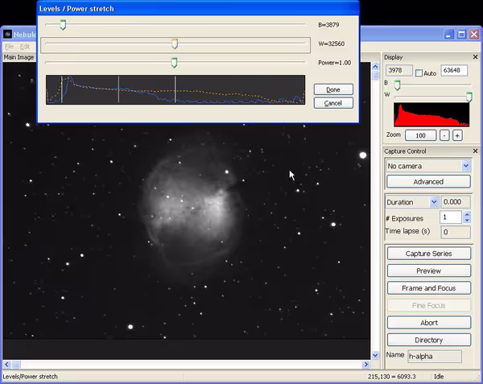Cancel the Levels / Power stretch dialog
483x384 pixels.
click(333, 103)
